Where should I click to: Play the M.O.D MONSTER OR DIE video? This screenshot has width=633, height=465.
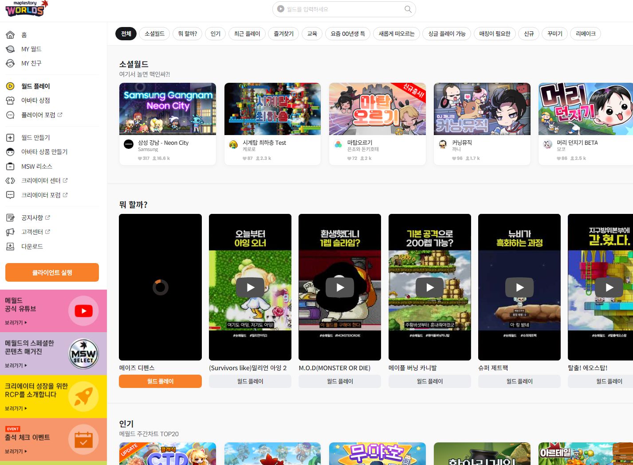[x=340, y=287]
